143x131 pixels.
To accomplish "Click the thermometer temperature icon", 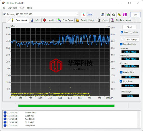I will tap(83, 14).
